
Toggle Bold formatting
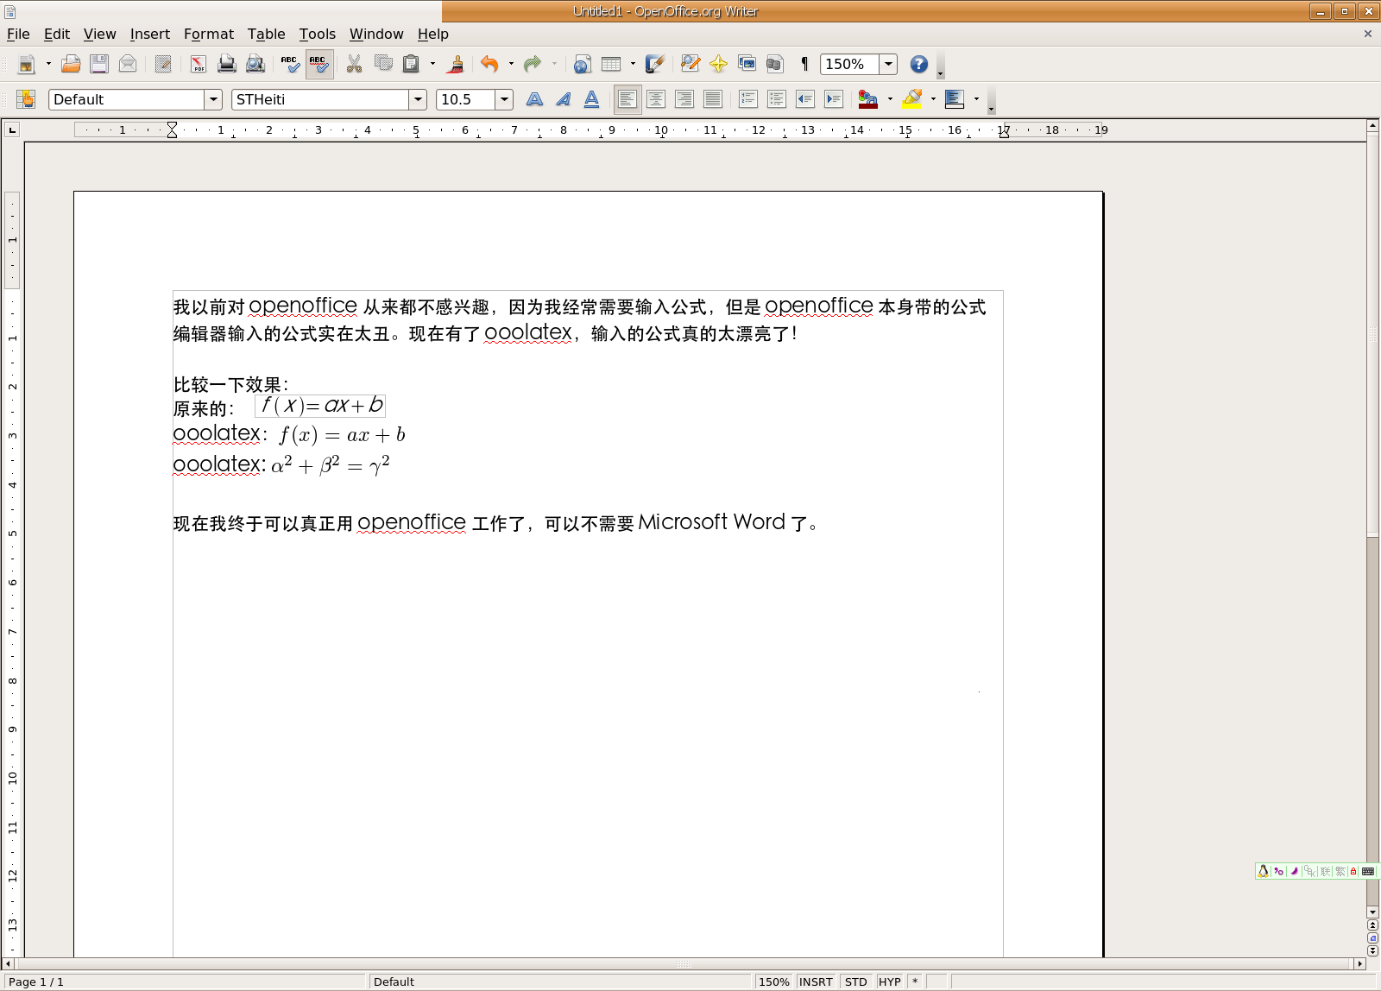(x=535, y=99)
